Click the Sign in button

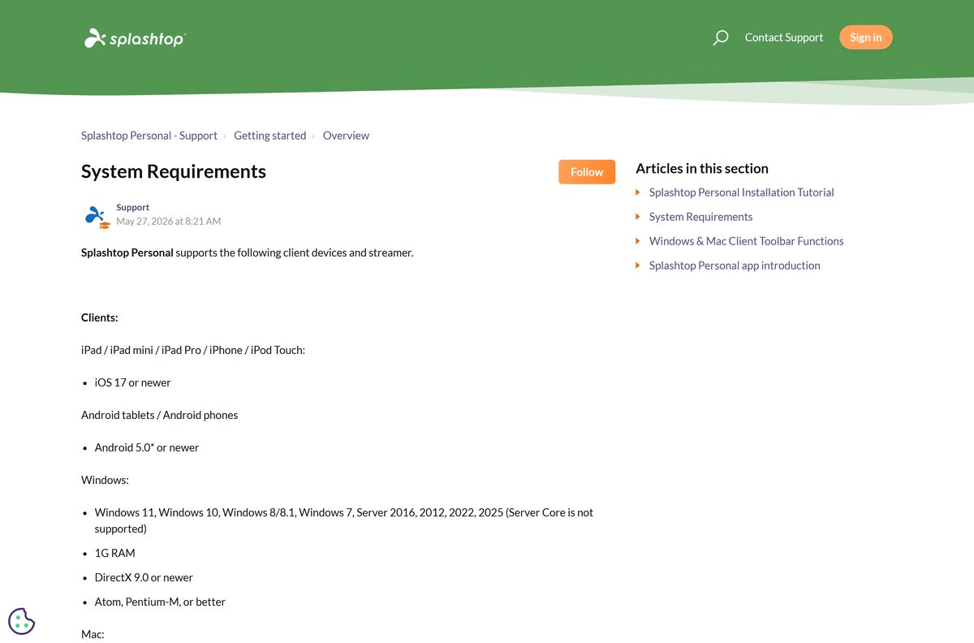coord(866,37)
